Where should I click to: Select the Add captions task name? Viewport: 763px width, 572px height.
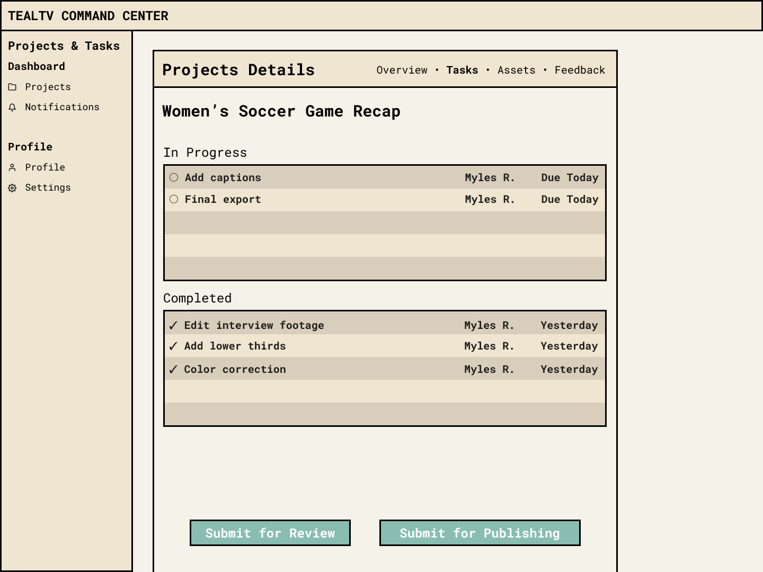[x=223, y=177]
